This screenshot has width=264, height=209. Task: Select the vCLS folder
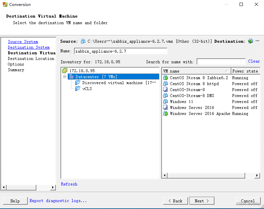[87, 89]
